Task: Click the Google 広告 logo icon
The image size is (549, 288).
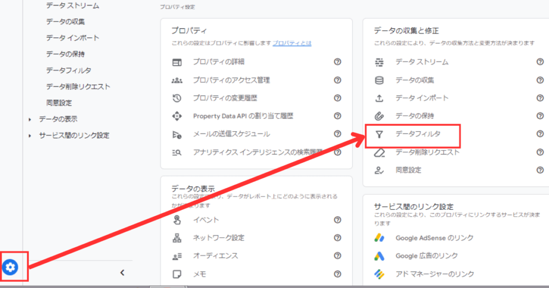Action: click(379, 256)
